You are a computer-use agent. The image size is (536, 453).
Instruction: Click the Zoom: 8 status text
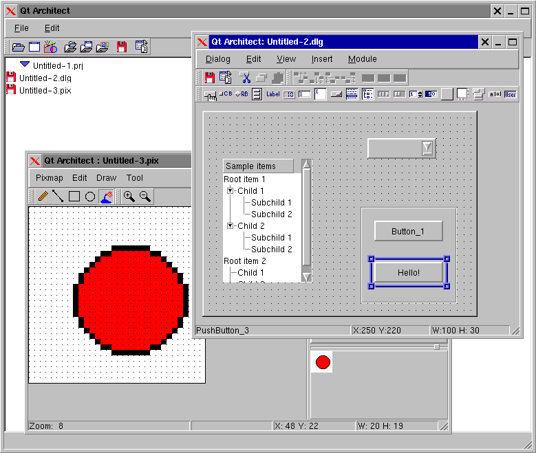(46, 426)
